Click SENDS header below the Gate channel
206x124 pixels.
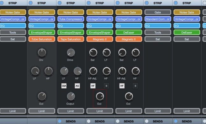click(158, 121)
